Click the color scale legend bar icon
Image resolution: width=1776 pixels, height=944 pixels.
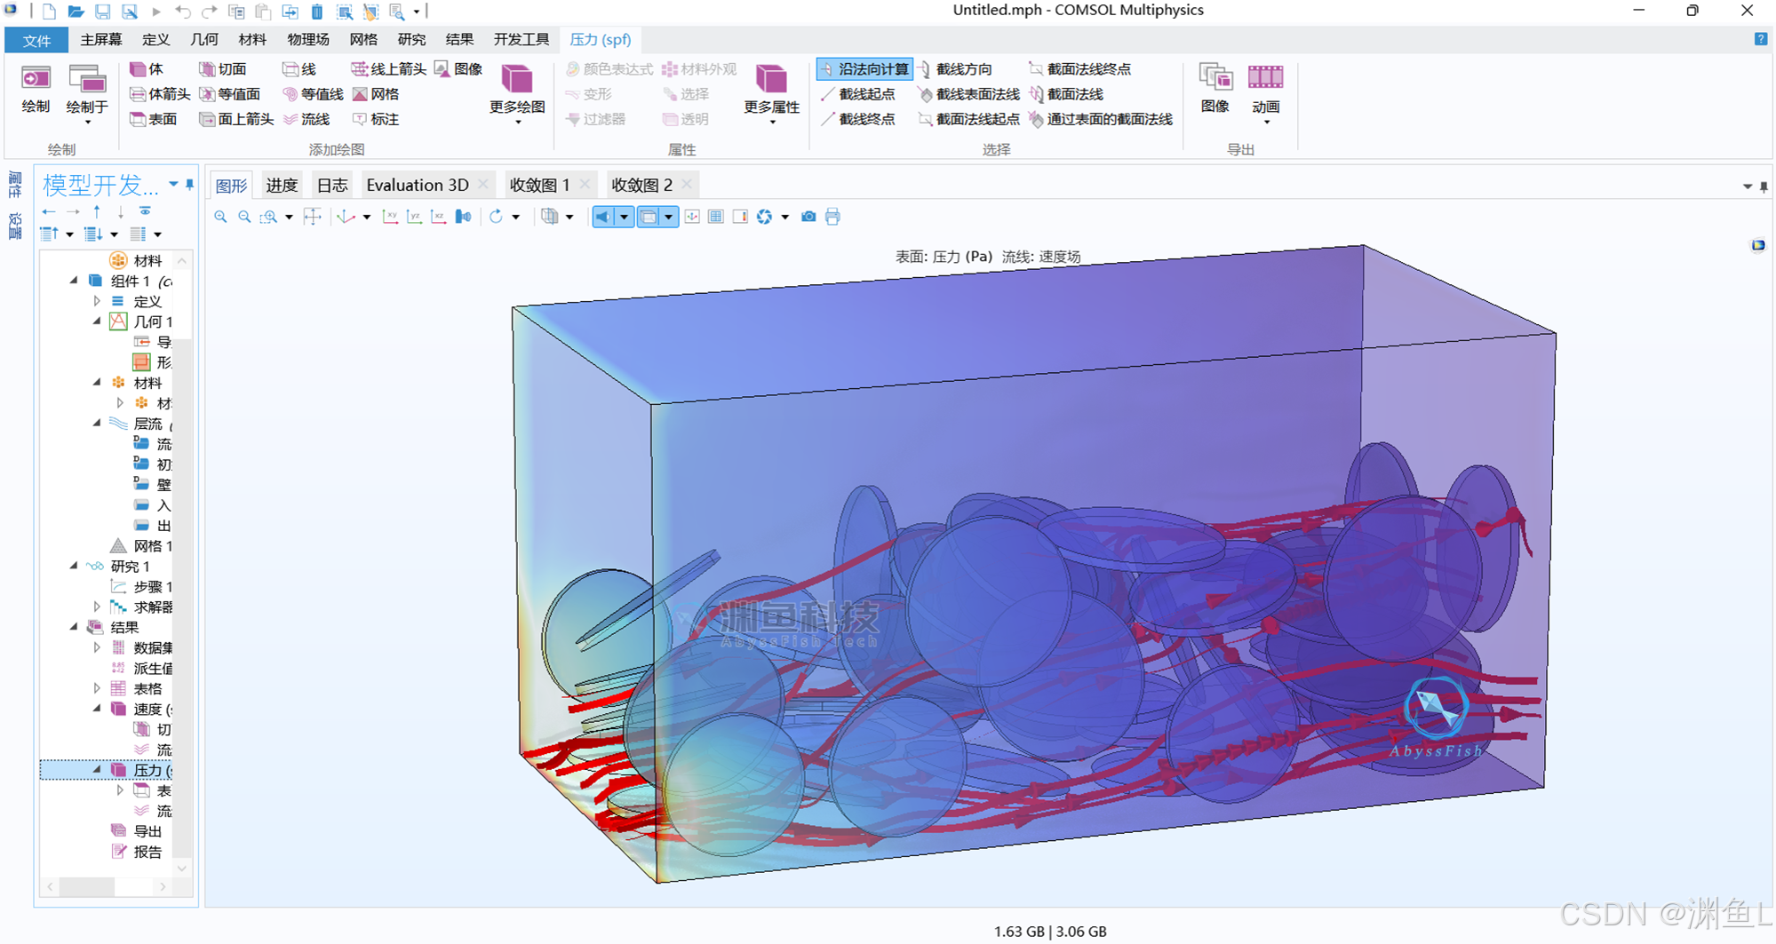739,217
